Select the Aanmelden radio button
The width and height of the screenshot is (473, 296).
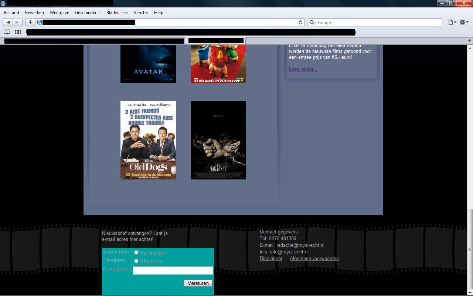(136, 252)
